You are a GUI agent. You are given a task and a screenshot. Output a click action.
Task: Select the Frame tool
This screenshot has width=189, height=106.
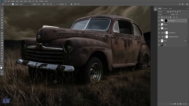[2, 23]
